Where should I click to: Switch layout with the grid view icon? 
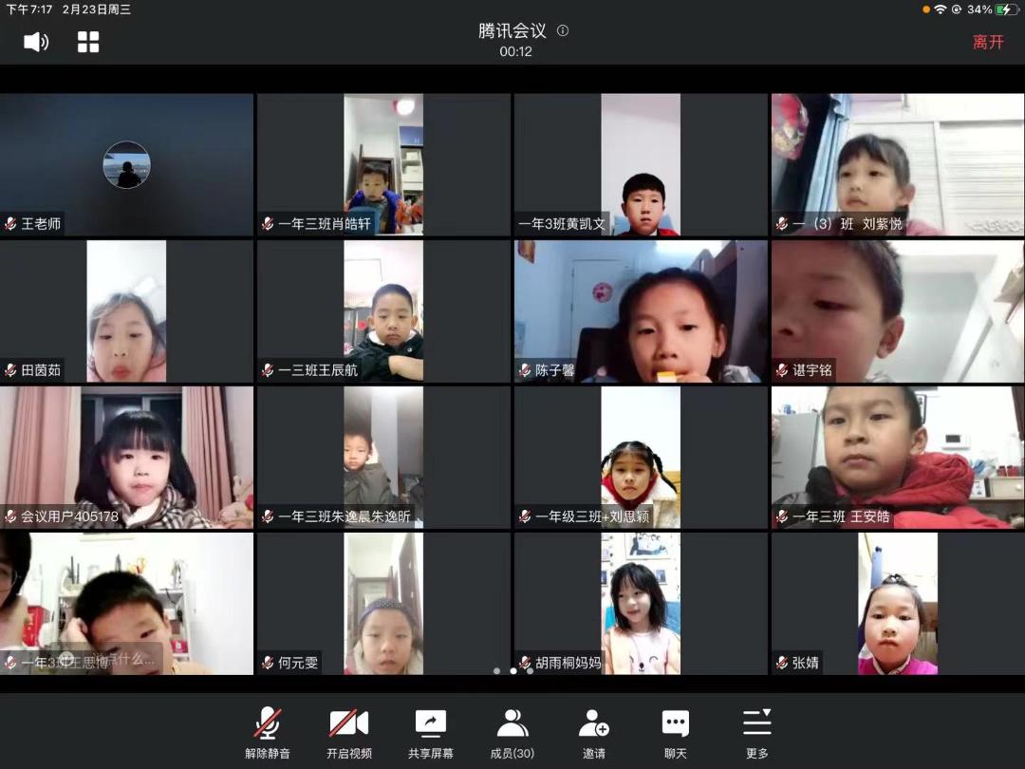pos(88,42)
